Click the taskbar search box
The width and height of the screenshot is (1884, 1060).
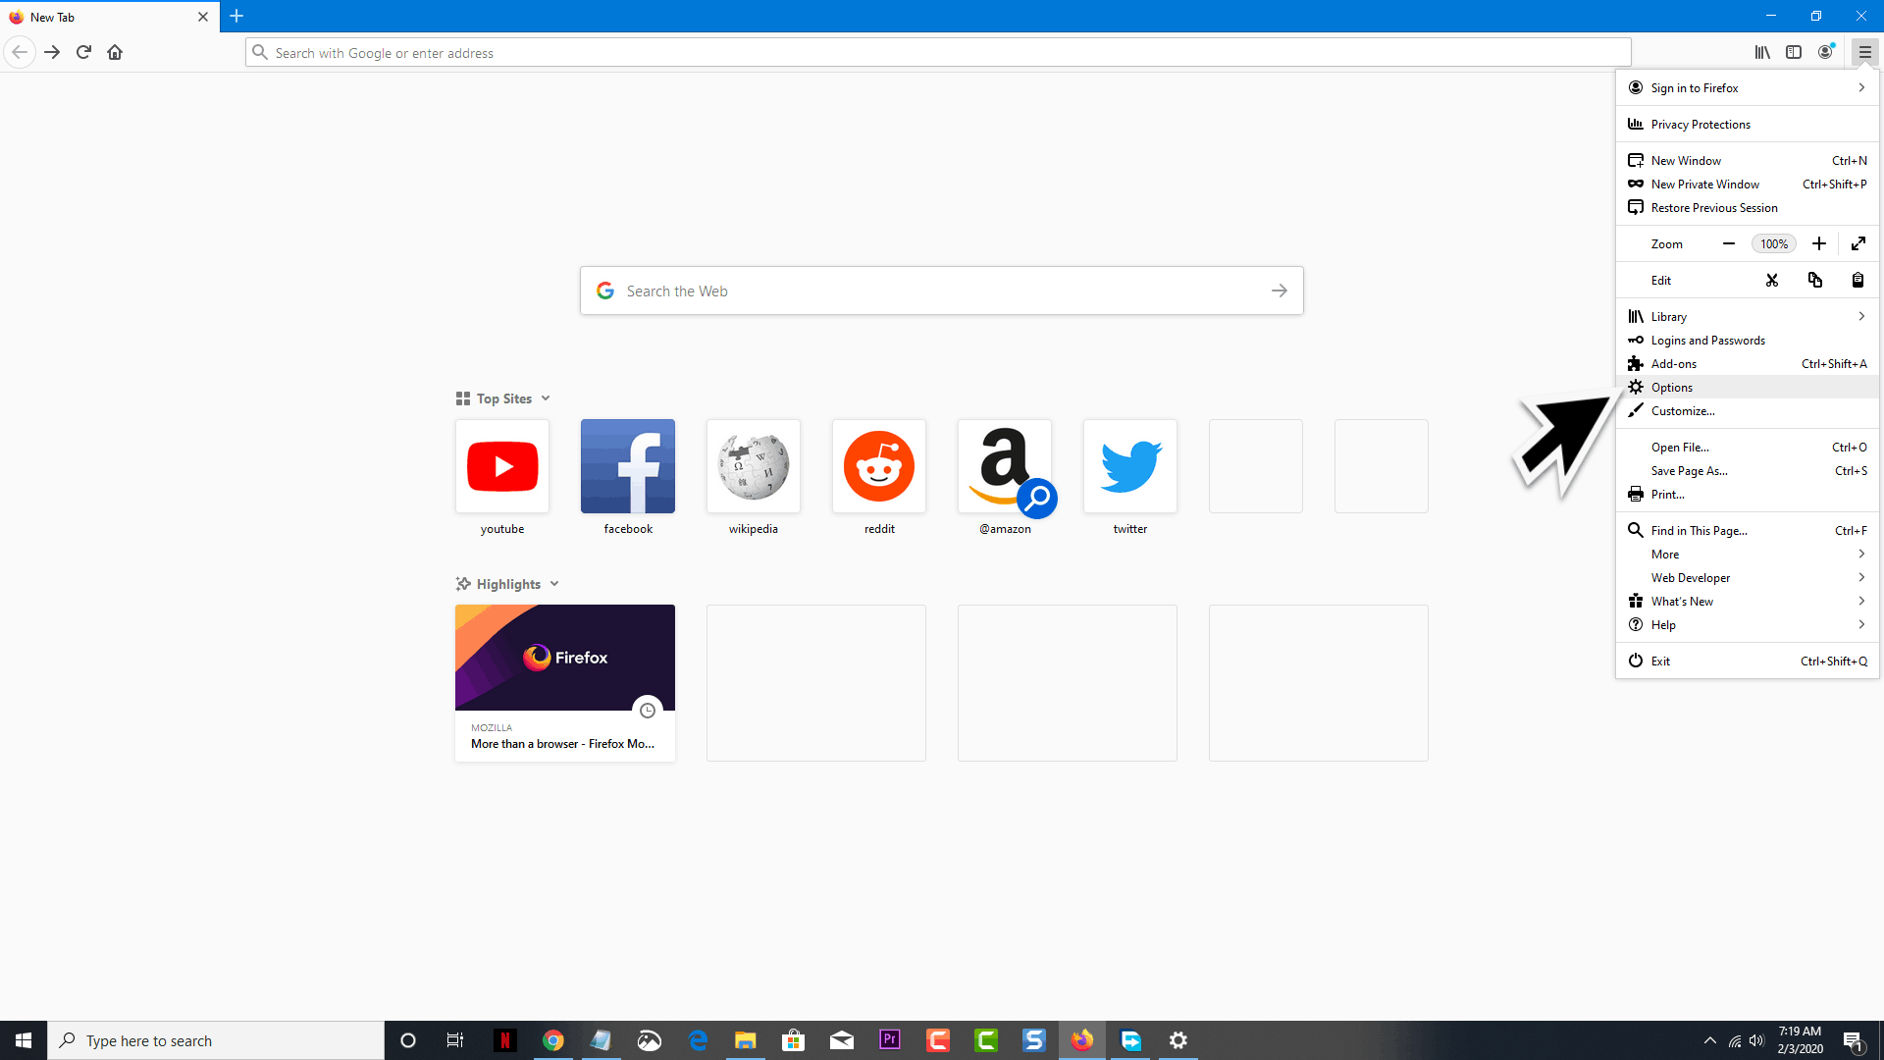pyautogui.click(x=216, y=1040)
